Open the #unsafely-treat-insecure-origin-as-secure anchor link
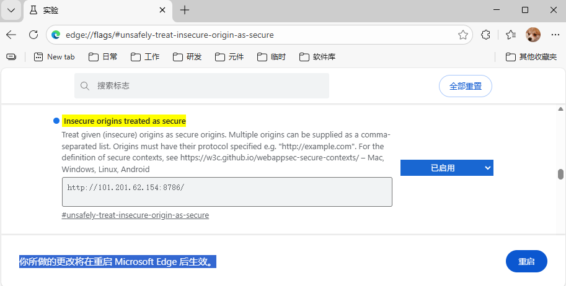This screenshot has width=566, height=286. point(135,215)
